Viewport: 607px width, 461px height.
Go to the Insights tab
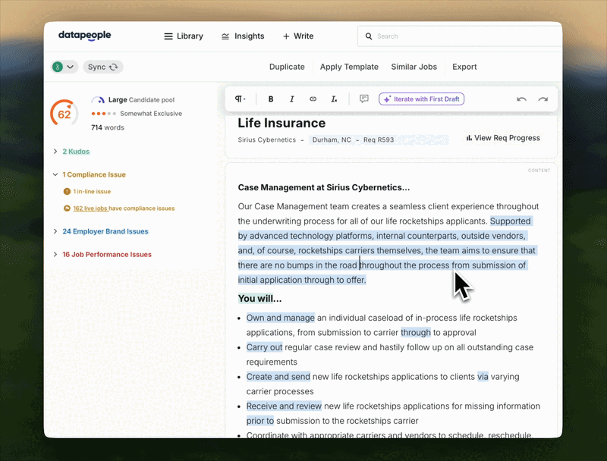[x=243, y=36]
